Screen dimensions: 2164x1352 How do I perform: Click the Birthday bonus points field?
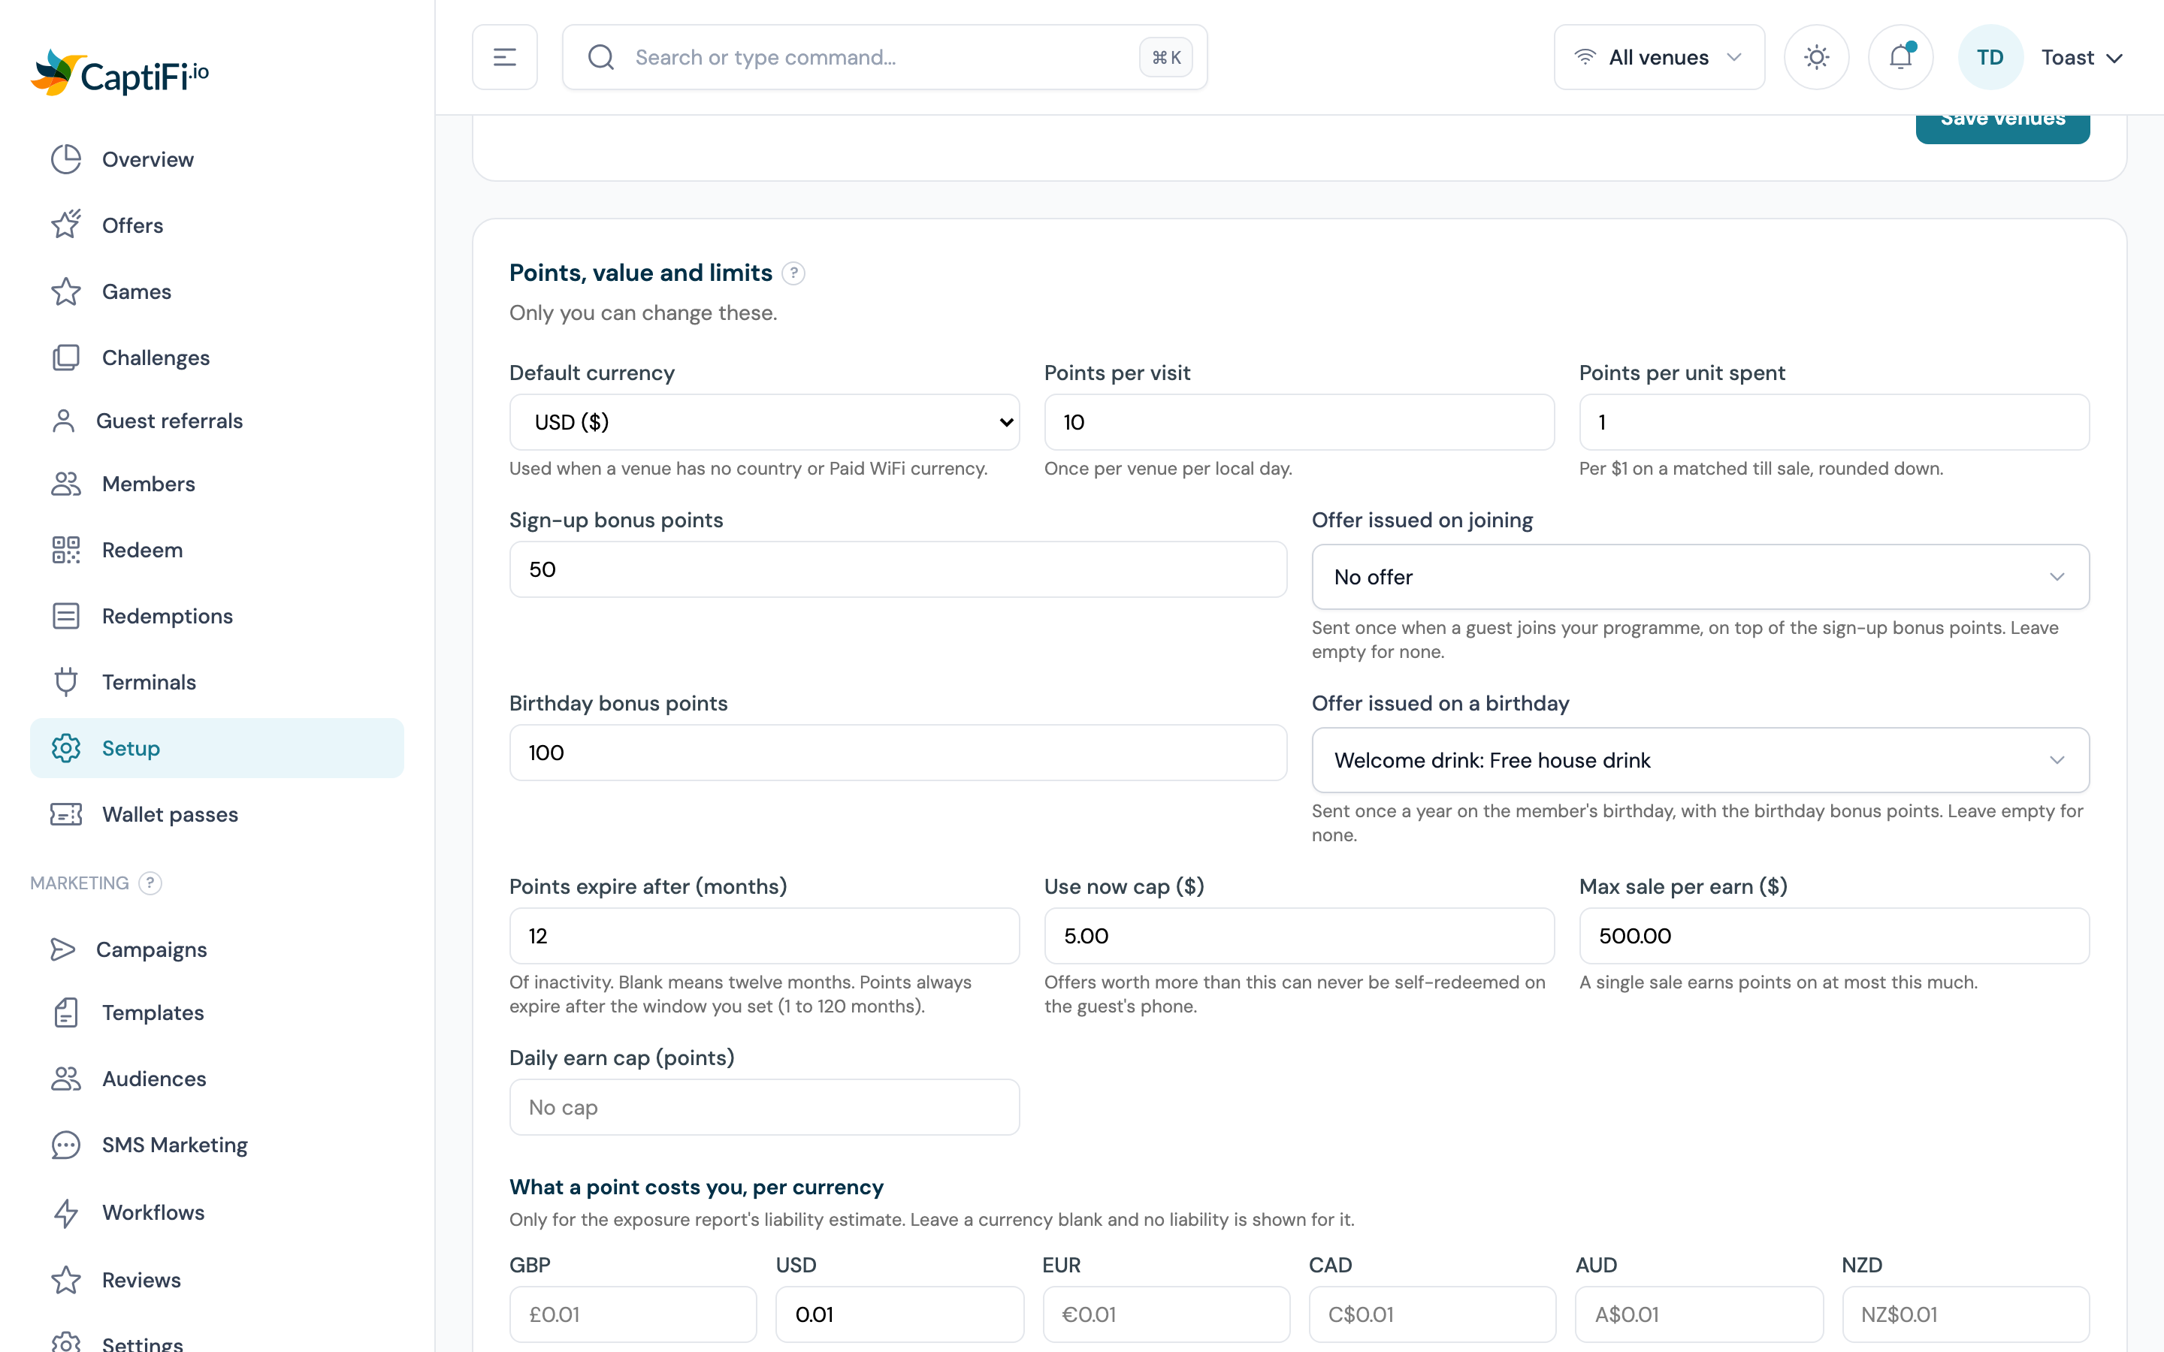(x=898, y=753)
